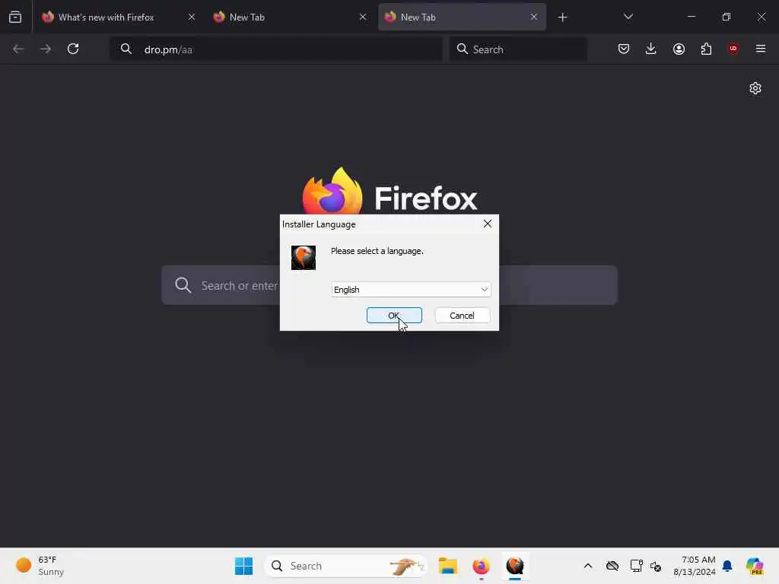
Task: Open new tab page settings gear
Action: [755, 88]
